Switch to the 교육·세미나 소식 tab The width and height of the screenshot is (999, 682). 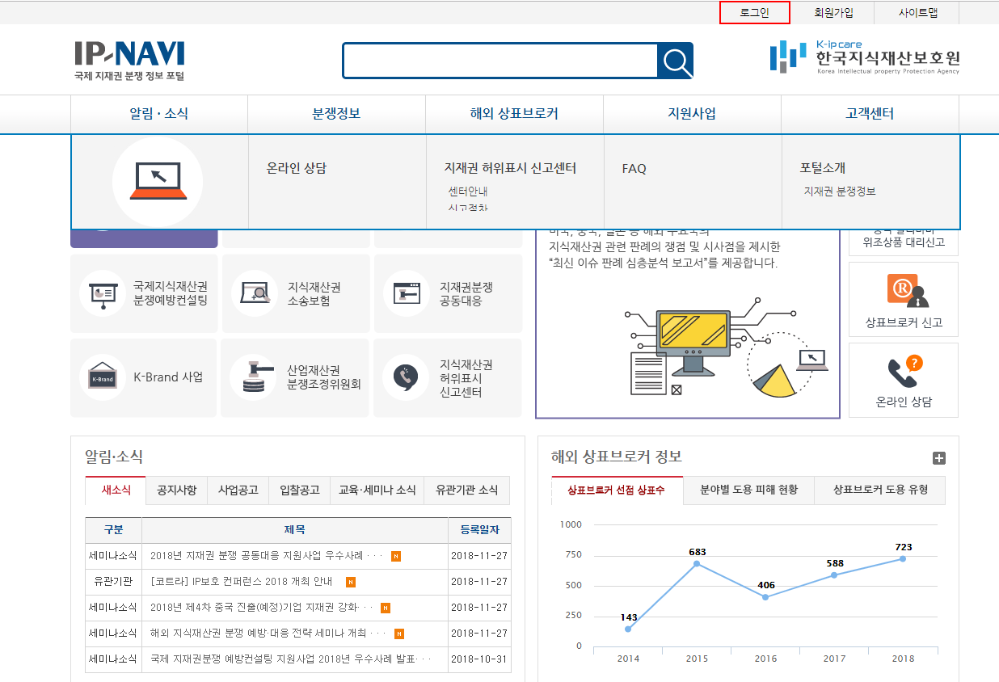[x=377, y=490]
